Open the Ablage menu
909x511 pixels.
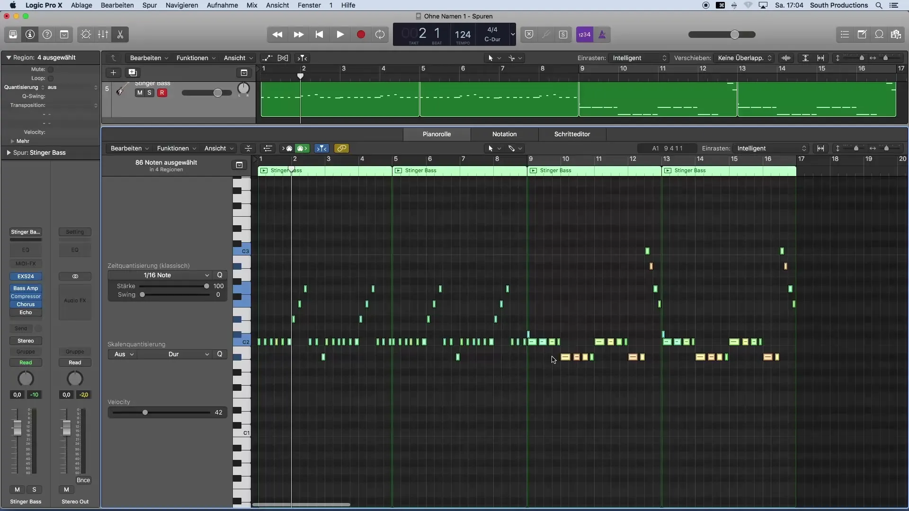(81, 5)
